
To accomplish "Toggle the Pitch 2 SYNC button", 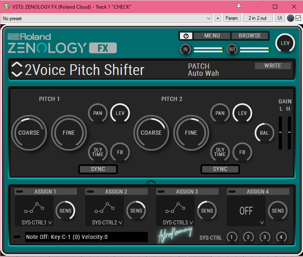I will point(220,169).
